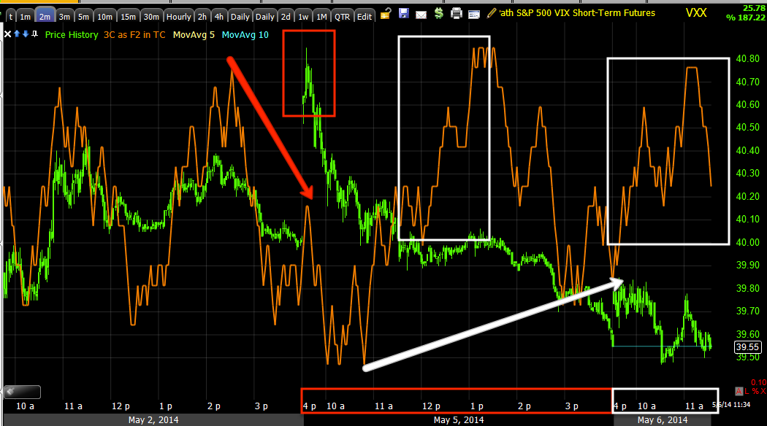Click the 'May 5, 2014' date bar
Viewport: 767px width, 426px height.
(x=458, y=419)
